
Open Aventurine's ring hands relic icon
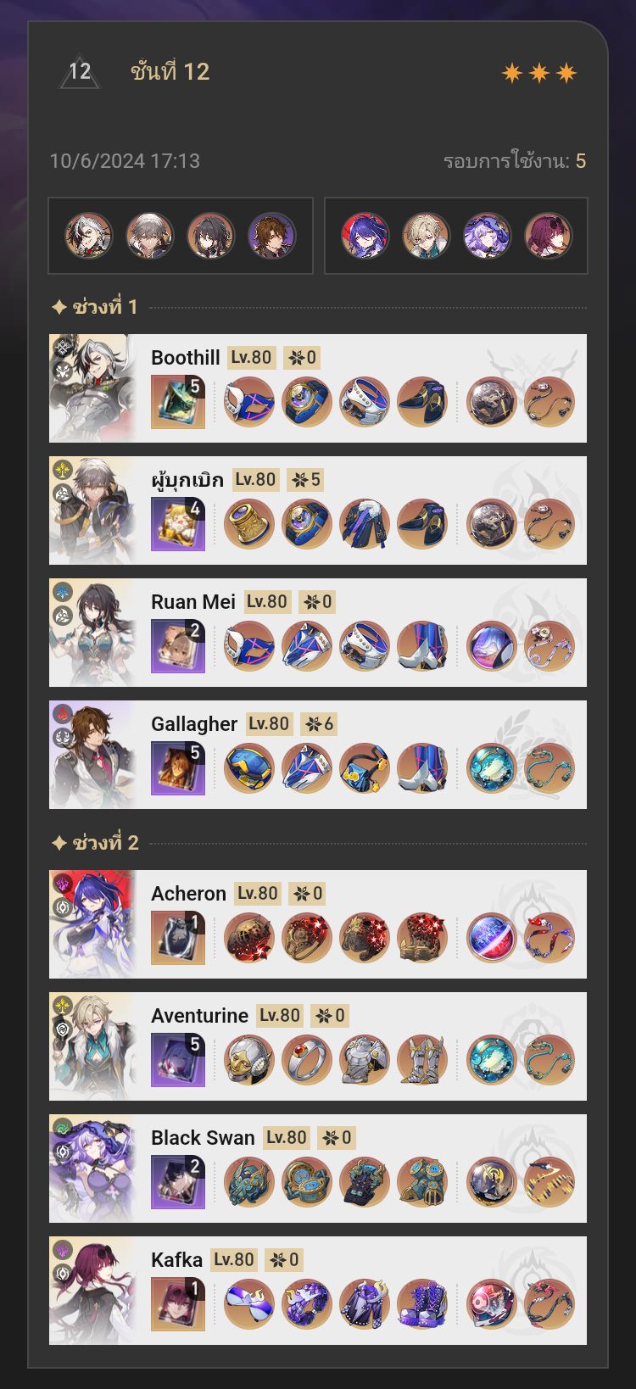pyautogui.click(x=307, y=1060)
